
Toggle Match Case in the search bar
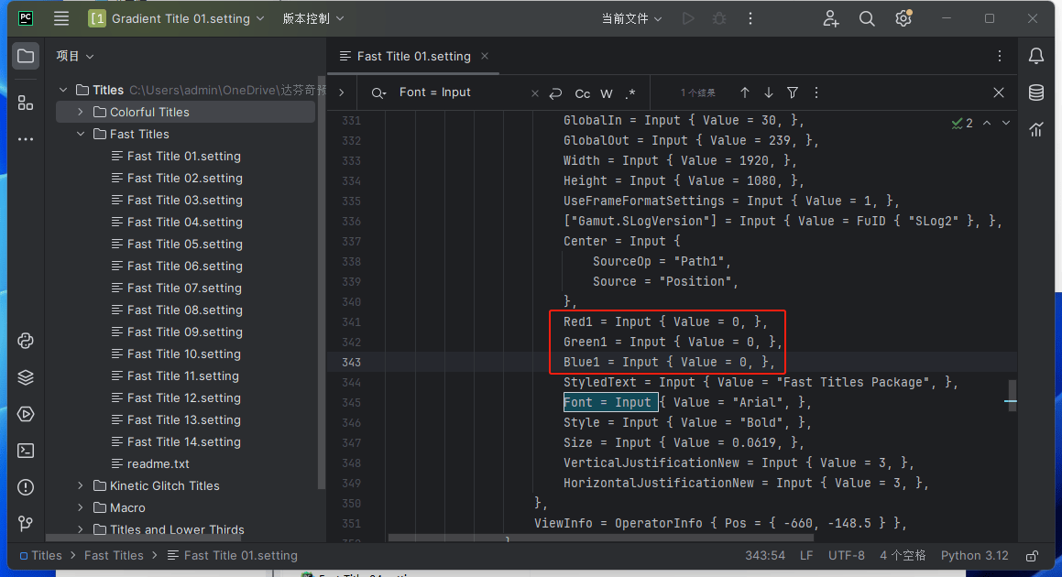[x=582, y=93]
